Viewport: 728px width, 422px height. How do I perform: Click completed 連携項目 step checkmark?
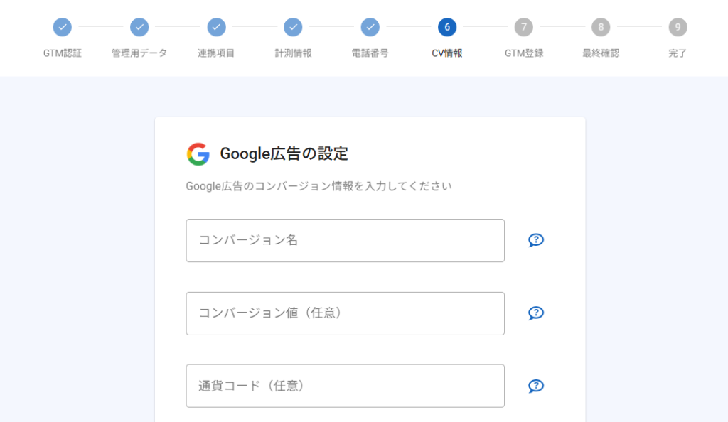216,28
